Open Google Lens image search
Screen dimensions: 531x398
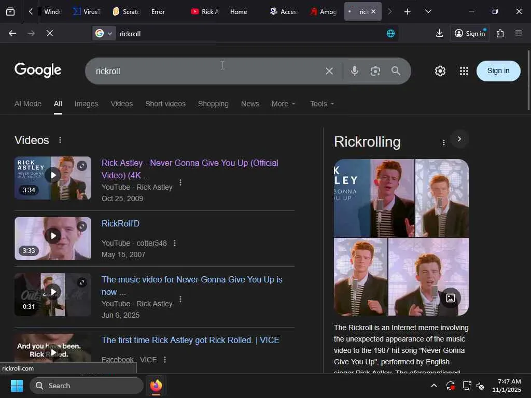click(x=375, y=71)
